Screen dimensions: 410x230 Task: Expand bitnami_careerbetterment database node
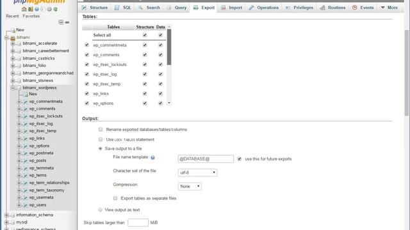tap(13, 51)
